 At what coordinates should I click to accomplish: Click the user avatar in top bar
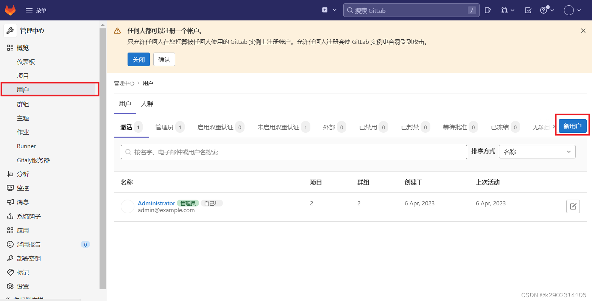569,10
